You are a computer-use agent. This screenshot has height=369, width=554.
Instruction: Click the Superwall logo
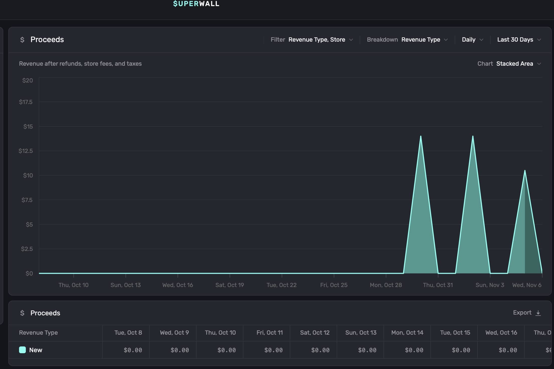pos(196,4)
